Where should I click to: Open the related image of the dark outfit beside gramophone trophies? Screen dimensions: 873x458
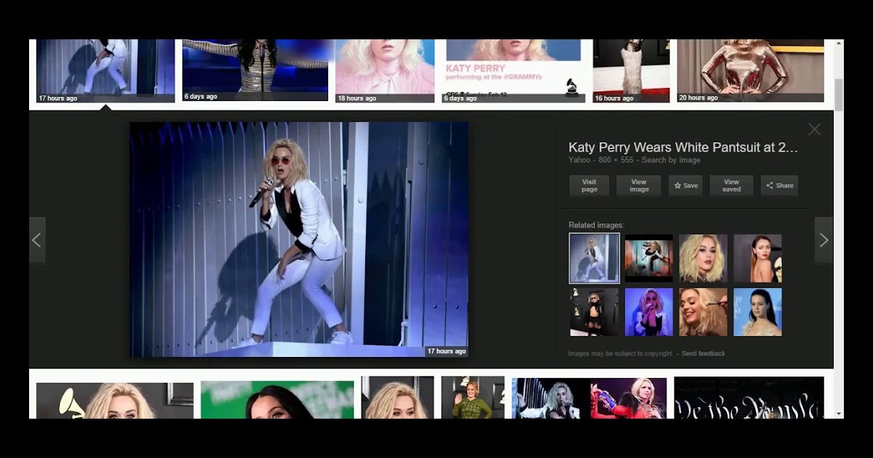[x=594, y=312]
